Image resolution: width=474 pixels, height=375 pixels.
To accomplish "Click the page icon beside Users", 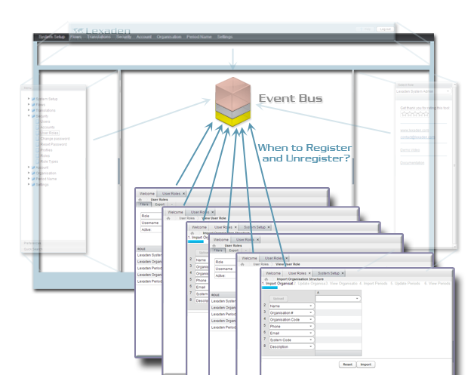I will coord(38,121).
